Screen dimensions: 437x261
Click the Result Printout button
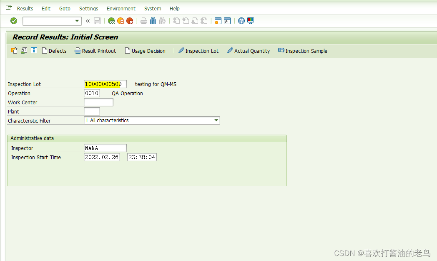point(95,51)
